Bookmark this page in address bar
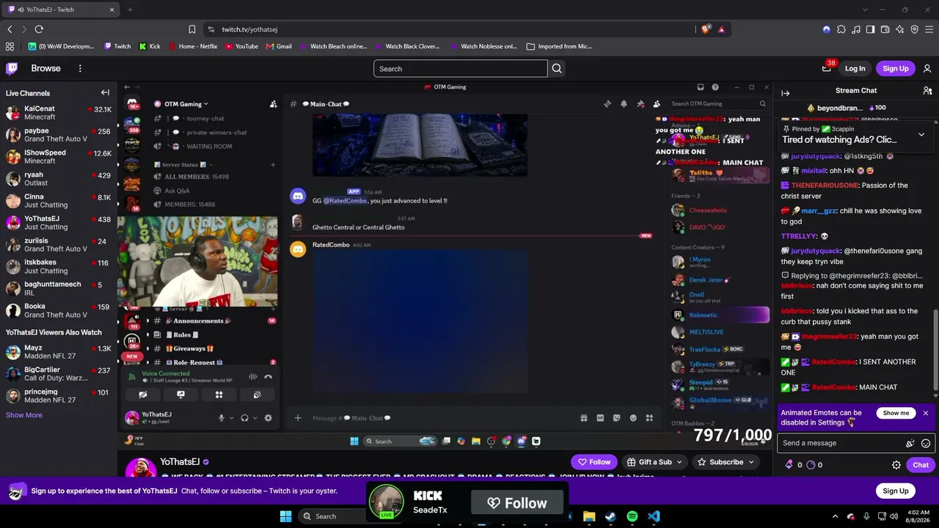Viewport: 939px width, 528px height. 192,29
